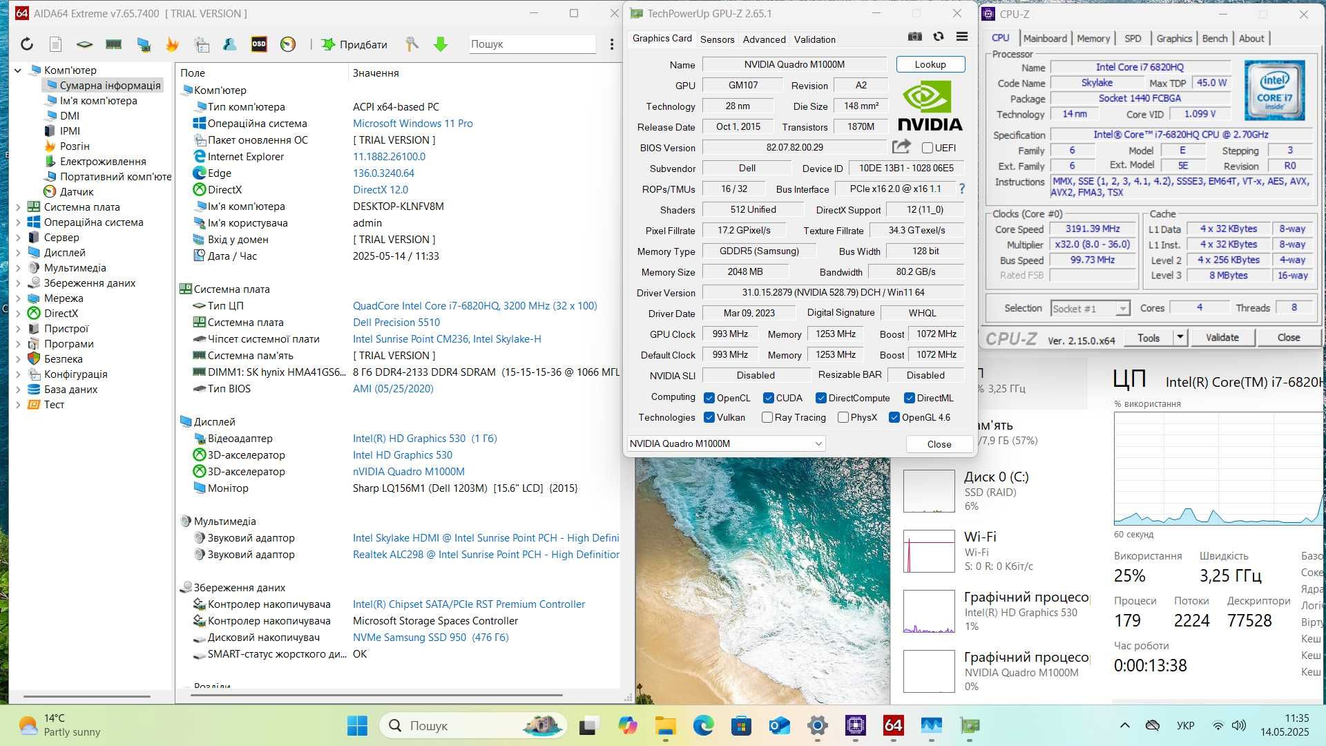Click the user profile icon in AIDA64 toolbar
1326x746 pixels.
coord(230,44)
